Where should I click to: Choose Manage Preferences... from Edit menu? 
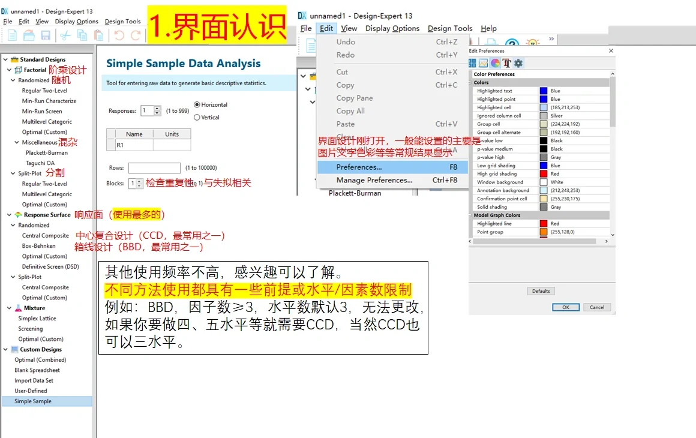tap(393, 180)
